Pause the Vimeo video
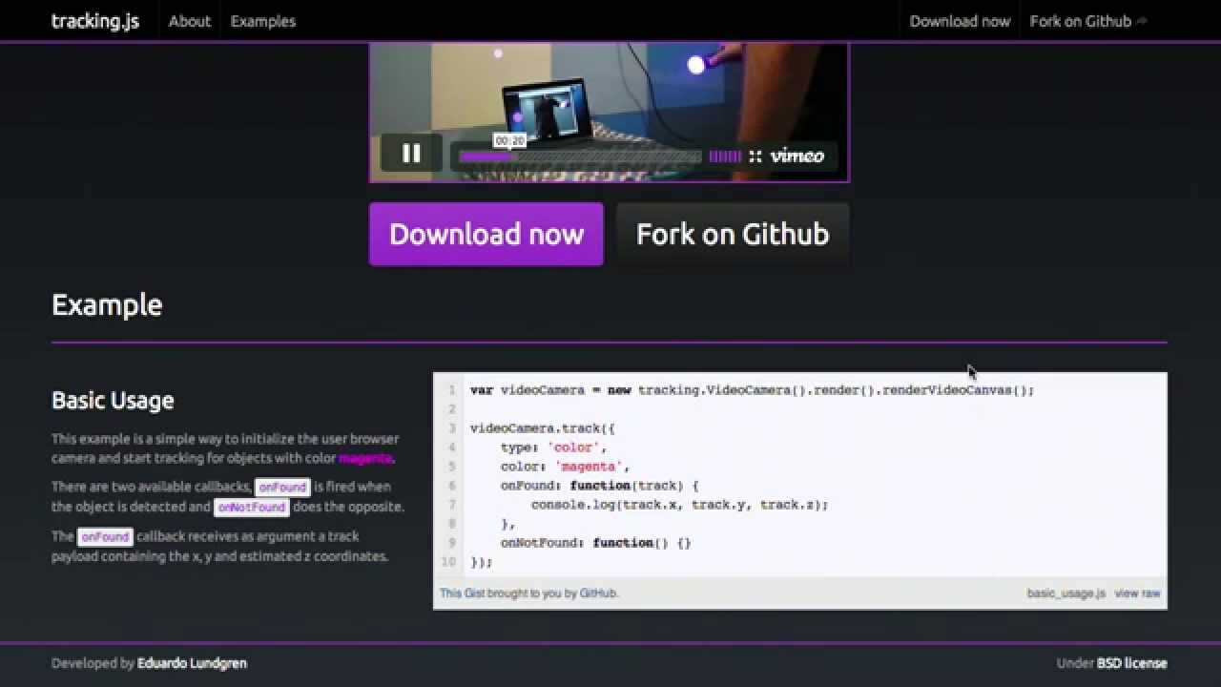Image resolution: width=1221 pixels, height=687 pixels. coord(411,153)
